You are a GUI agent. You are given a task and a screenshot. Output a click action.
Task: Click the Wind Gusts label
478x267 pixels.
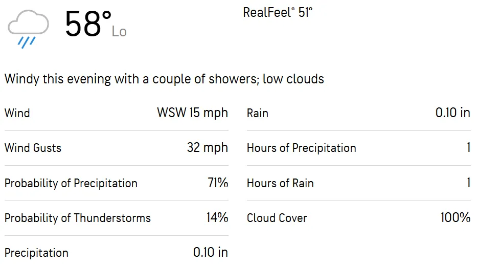33,148
